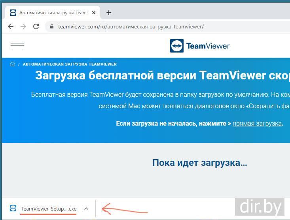Click the TeamViewer logo in header
The height and width of the screenshot is (220, 290).
(200, 46)
